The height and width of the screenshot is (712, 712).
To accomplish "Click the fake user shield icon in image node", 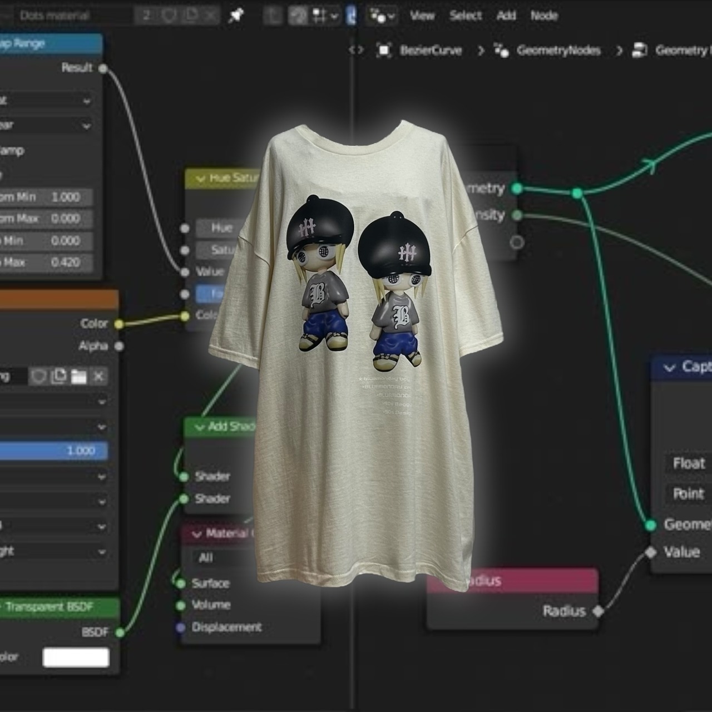I will coord(38,377).
